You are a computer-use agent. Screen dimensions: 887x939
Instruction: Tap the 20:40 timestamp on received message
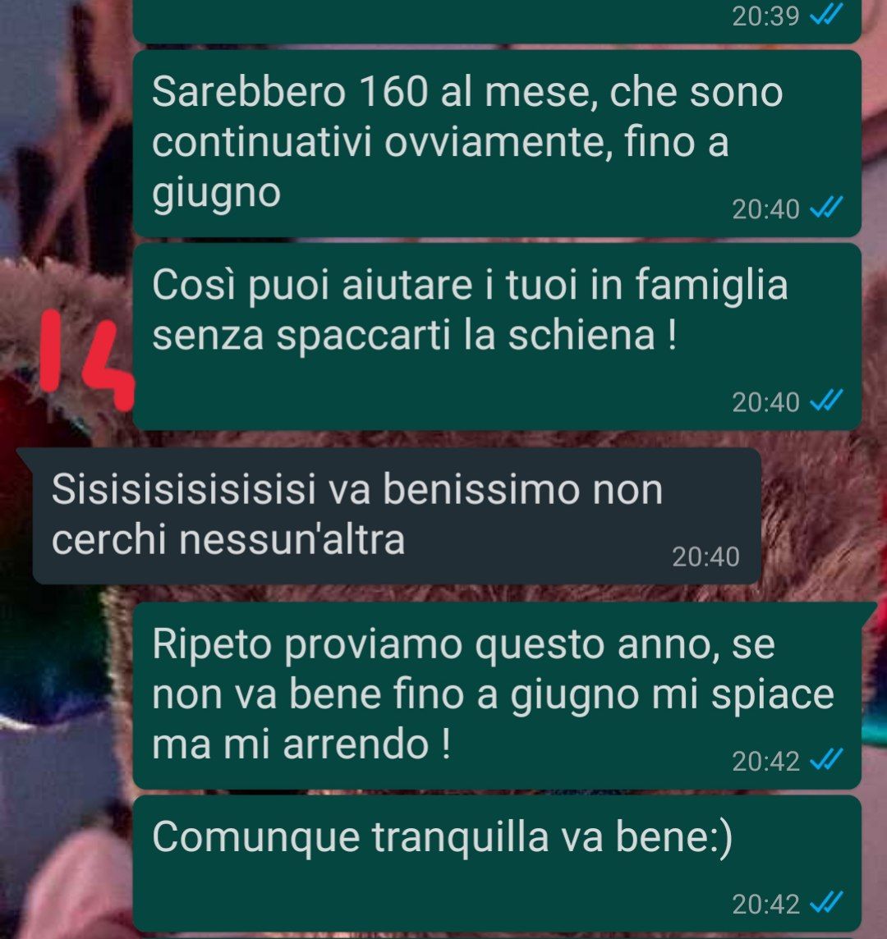(705, 557)
